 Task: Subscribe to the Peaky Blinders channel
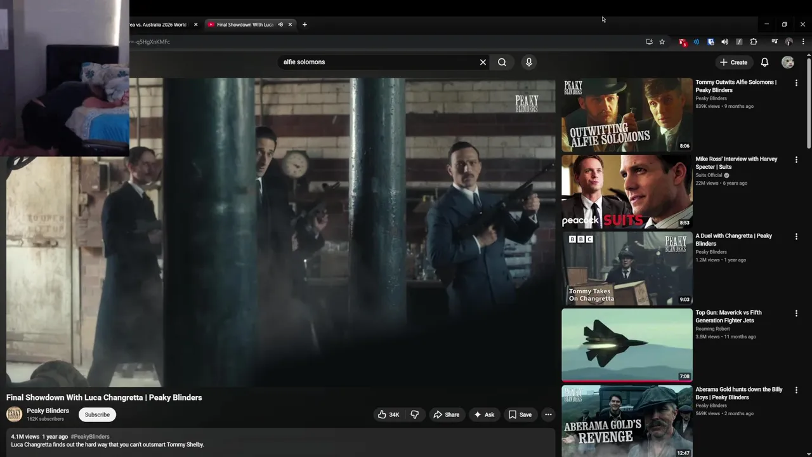[x=97, y=414]
